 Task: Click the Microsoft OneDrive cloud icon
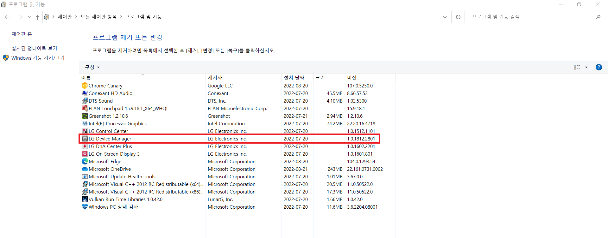[x=85, y=169]
